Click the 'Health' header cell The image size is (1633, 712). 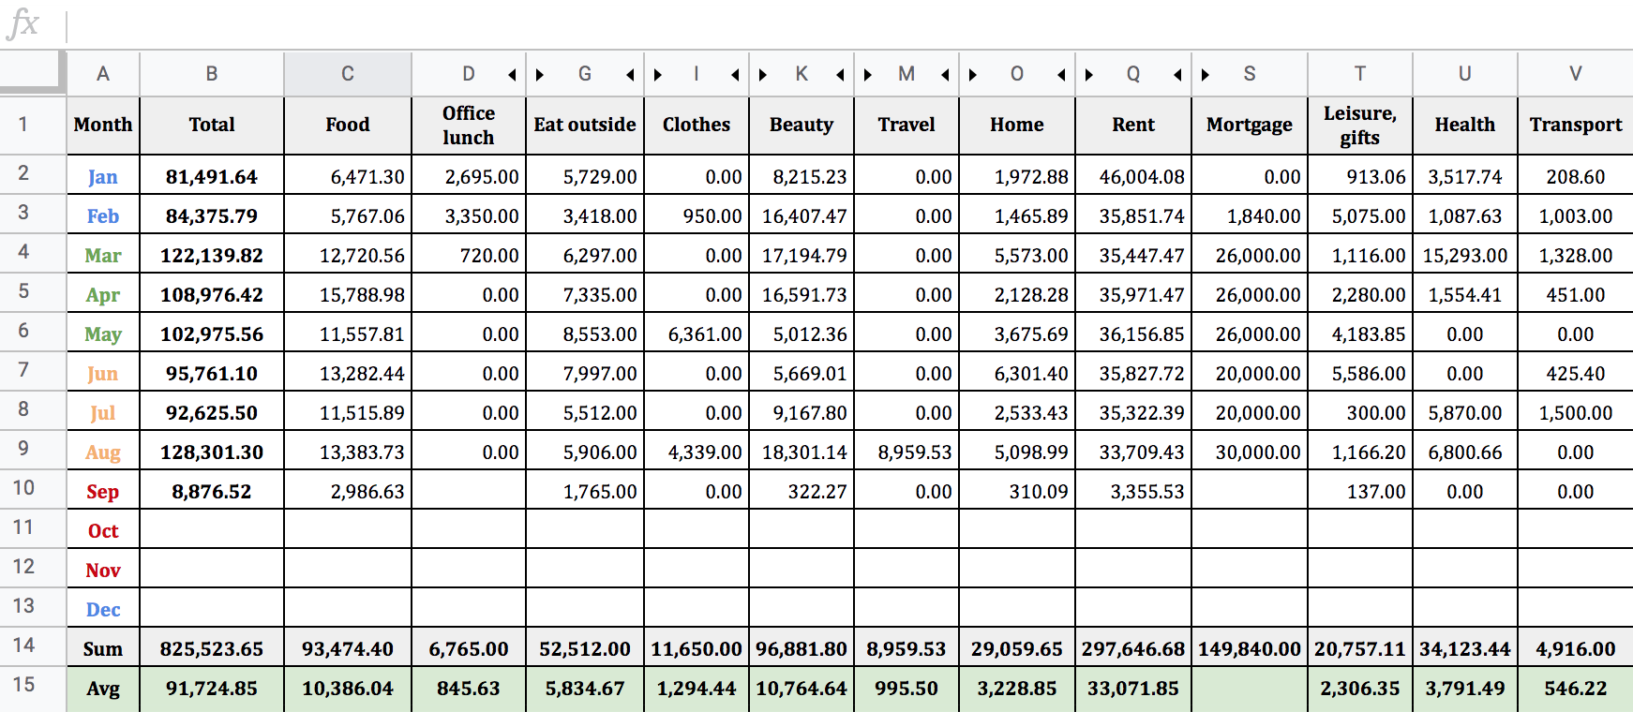1465,126
